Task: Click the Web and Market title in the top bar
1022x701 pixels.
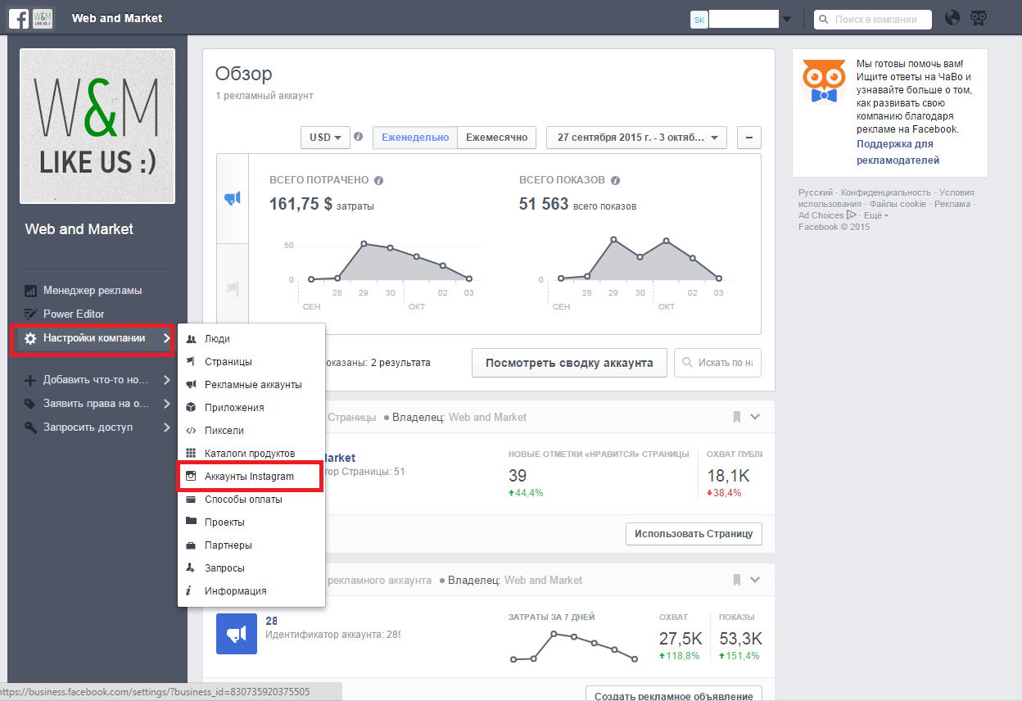Action: tap(117, 18)
